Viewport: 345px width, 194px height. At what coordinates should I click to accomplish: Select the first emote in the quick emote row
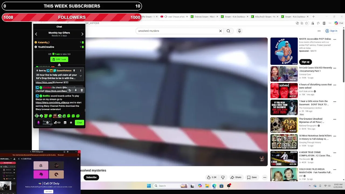(37, 116)
